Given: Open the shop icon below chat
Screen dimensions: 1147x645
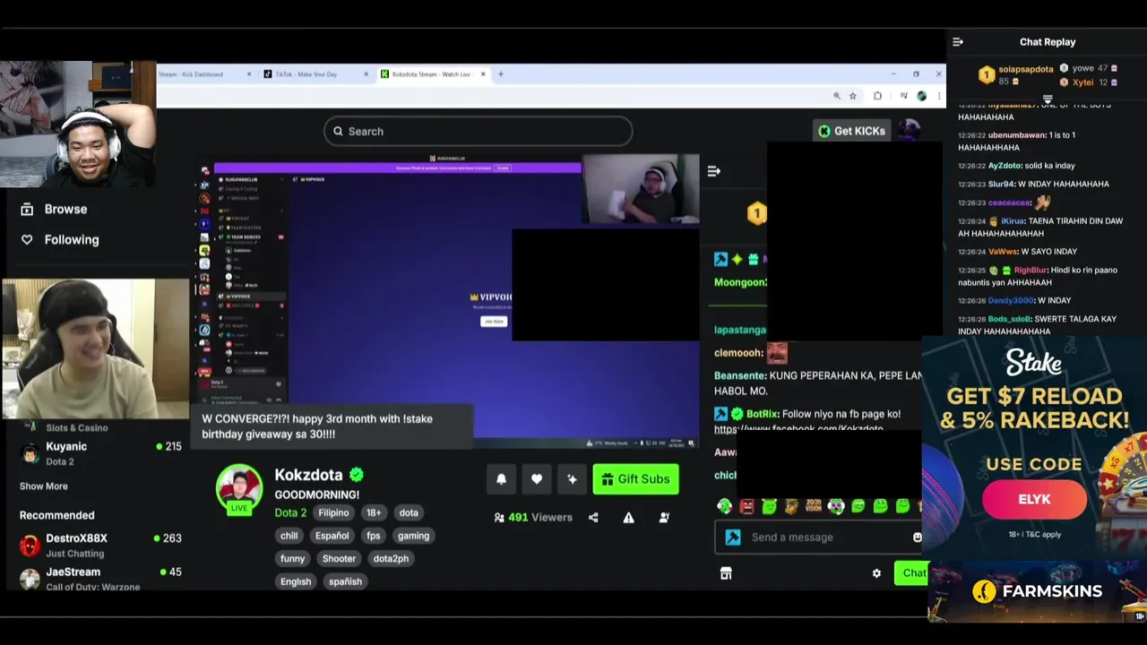Looking at the screenshot, I should (726, 573).
